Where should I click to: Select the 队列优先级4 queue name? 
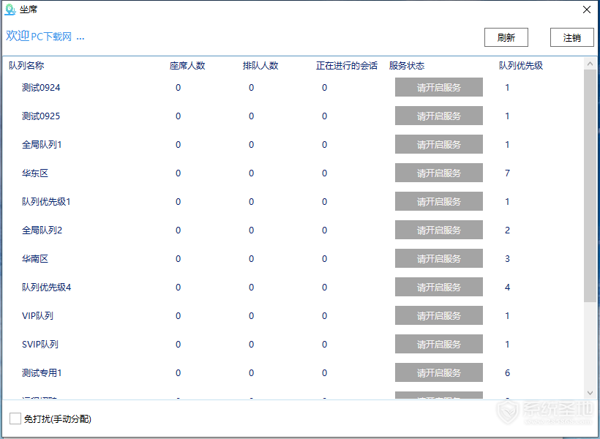pyautogui.click(x=46, y=287)
